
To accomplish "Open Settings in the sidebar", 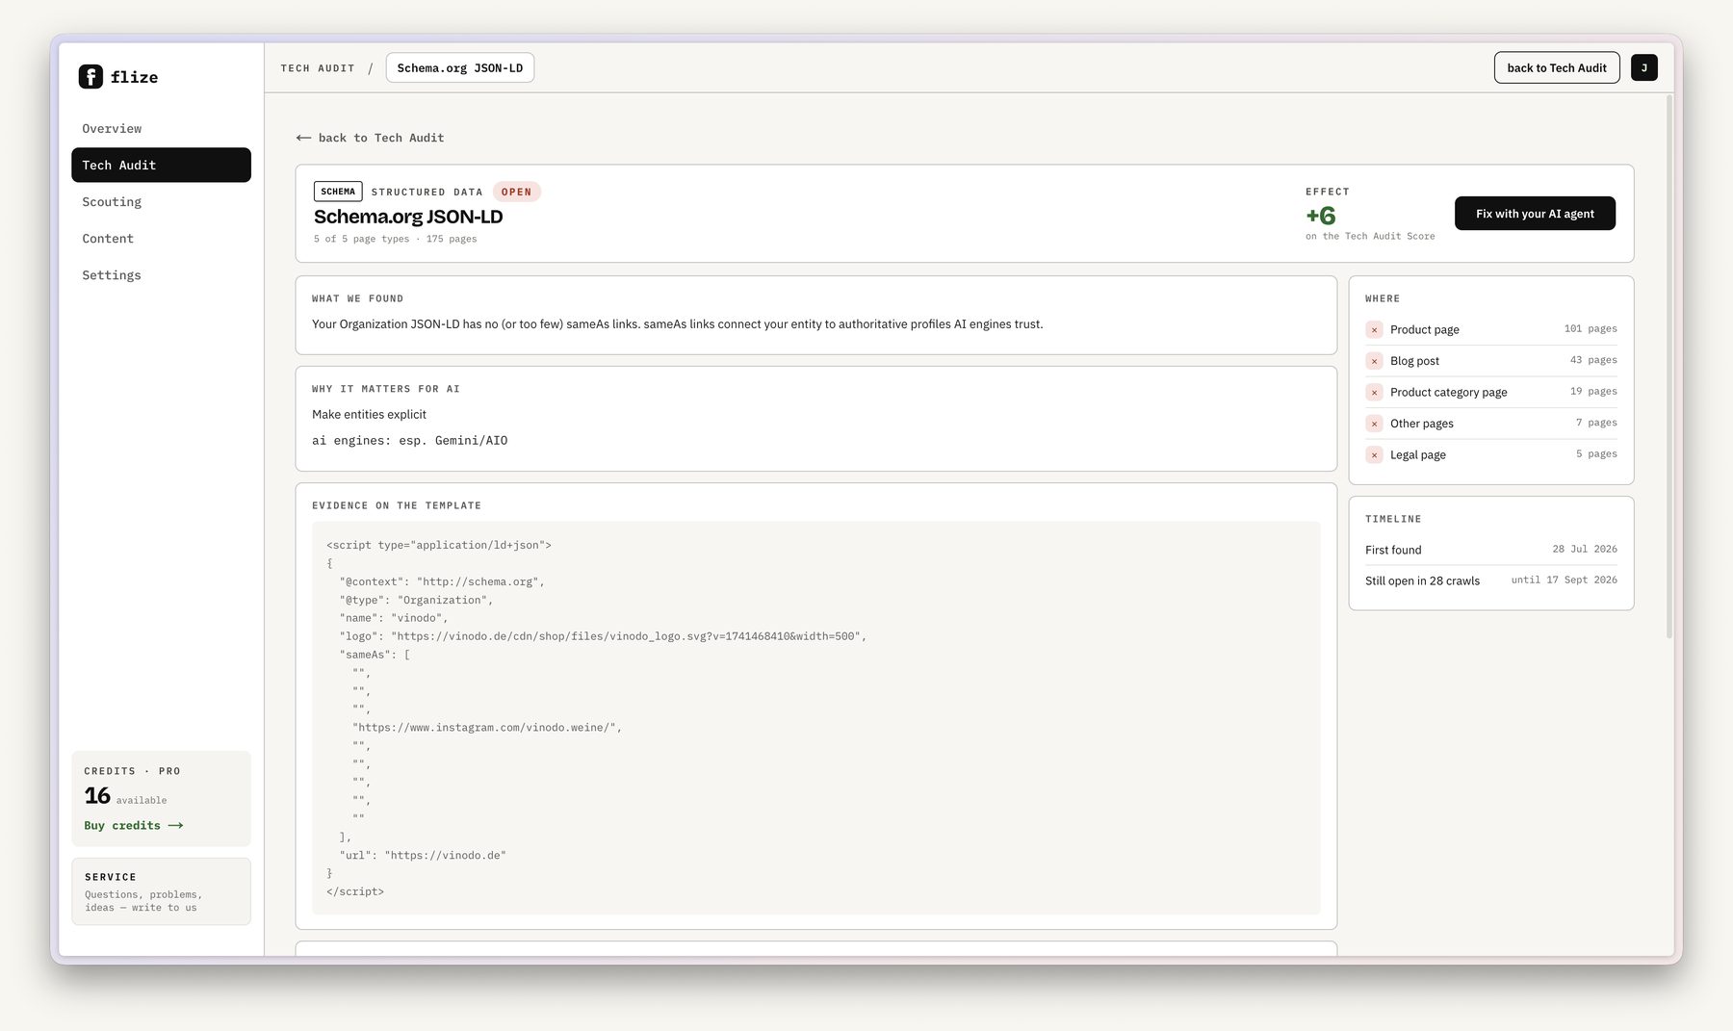I will coord(161,275).
